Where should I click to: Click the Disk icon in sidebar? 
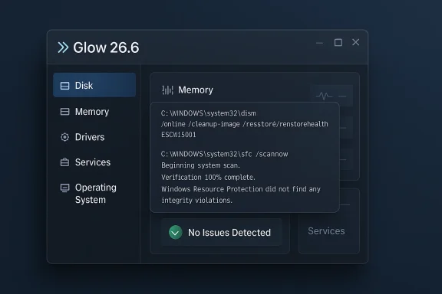click(x=64, y=86)
